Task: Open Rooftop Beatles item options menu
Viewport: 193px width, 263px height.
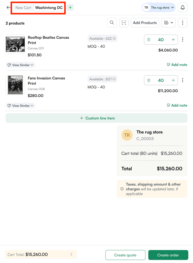Action: (183, 40)
